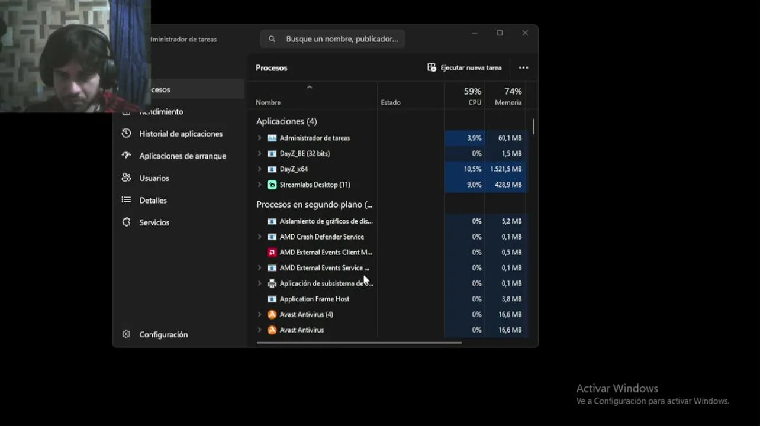Viewport: 760px width, 426px height.
Task: Click the Historial de aplicaciones clock icon
Action: (126, 134)
